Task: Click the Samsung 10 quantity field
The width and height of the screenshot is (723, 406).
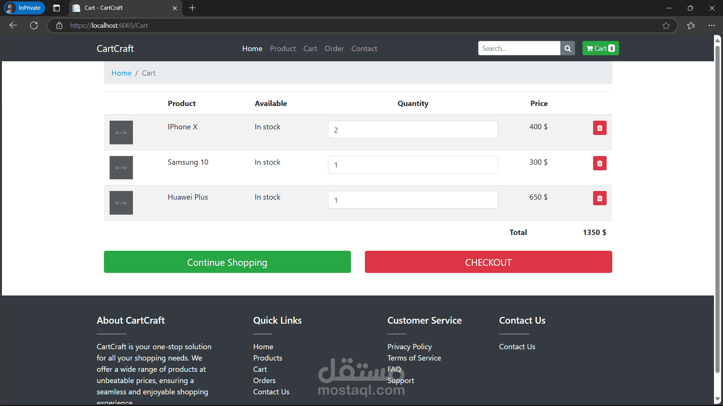Action: click(x=413, y=165)
